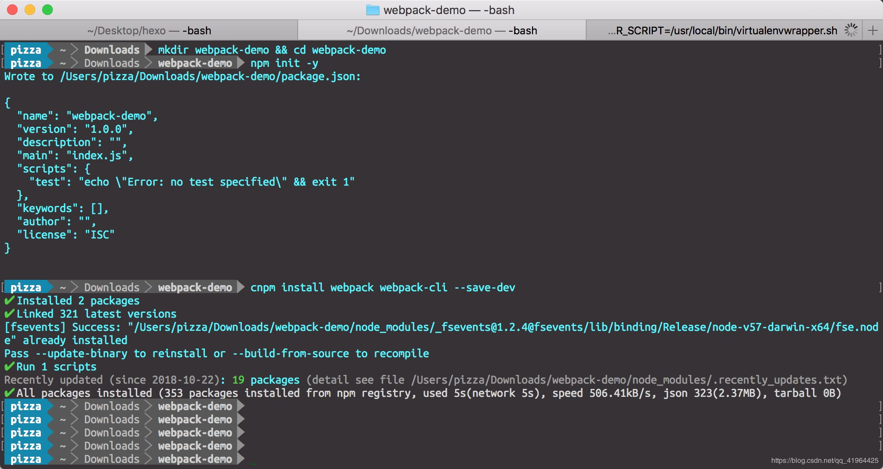Click the window title webpack-demo — -bash
This screenshot has width=883, height=469.
(x=449, y=10)
